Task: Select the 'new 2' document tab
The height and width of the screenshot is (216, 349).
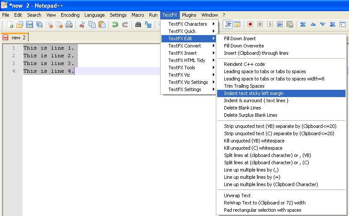Action: tap(15, 38)
